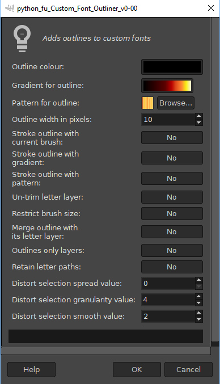
Task: Toggle Outlines only layers option
Action: 172,251
